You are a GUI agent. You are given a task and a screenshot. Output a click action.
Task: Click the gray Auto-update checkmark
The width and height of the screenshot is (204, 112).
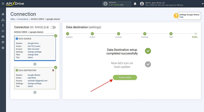coord(148,64)
